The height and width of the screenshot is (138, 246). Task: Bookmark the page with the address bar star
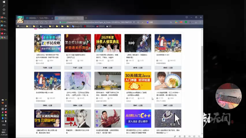coord(138,22)
